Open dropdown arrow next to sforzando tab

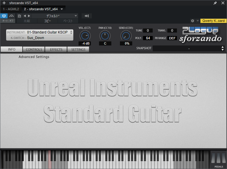pos(62,9)
